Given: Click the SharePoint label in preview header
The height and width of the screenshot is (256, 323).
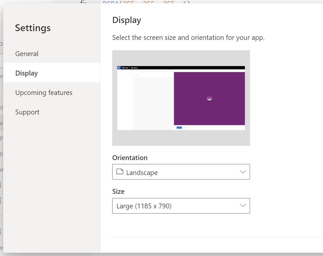Looking at the screenshot, I should coord(134,68).
